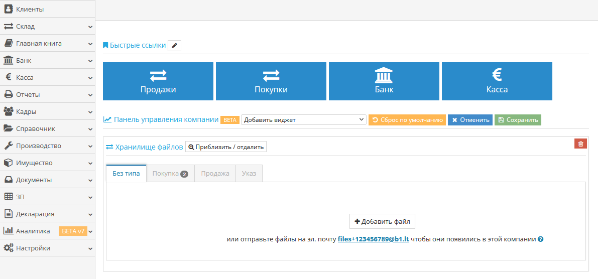
Task: Open Покупки quick link tile
Action: (x=271, y=81)
